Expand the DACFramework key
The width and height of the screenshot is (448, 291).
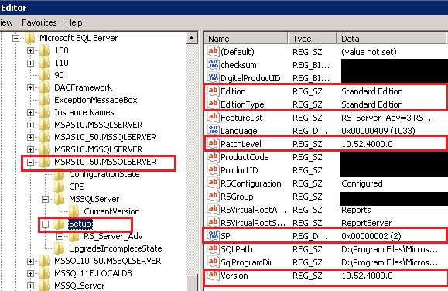click(30, 87)
